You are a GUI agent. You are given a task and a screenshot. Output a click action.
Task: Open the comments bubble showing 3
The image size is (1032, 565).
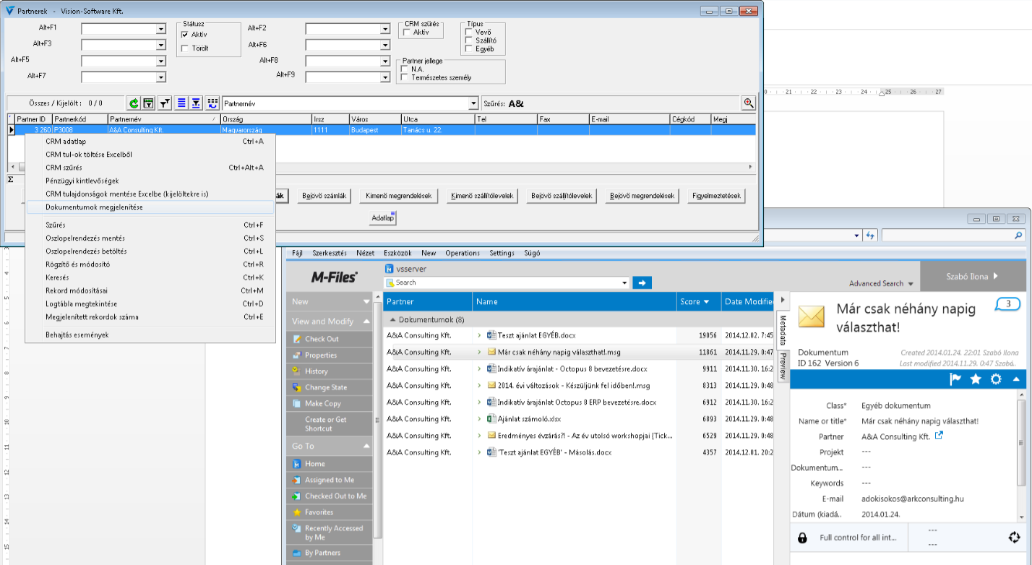pyautogui.click(x=1007, y=304)
